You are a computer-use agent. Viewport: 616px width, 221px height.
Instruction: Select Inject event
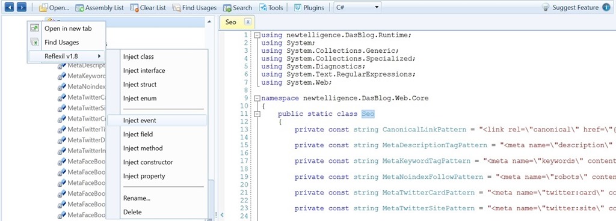point(157,120)
